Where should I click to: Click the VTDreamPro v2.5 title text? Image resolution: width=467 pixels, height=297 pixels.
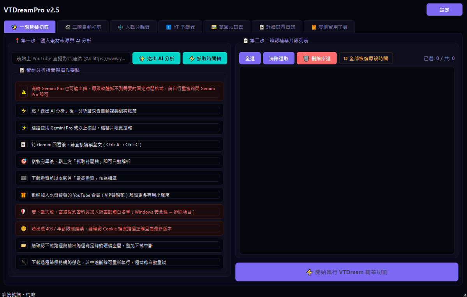(x=32, y=10)
